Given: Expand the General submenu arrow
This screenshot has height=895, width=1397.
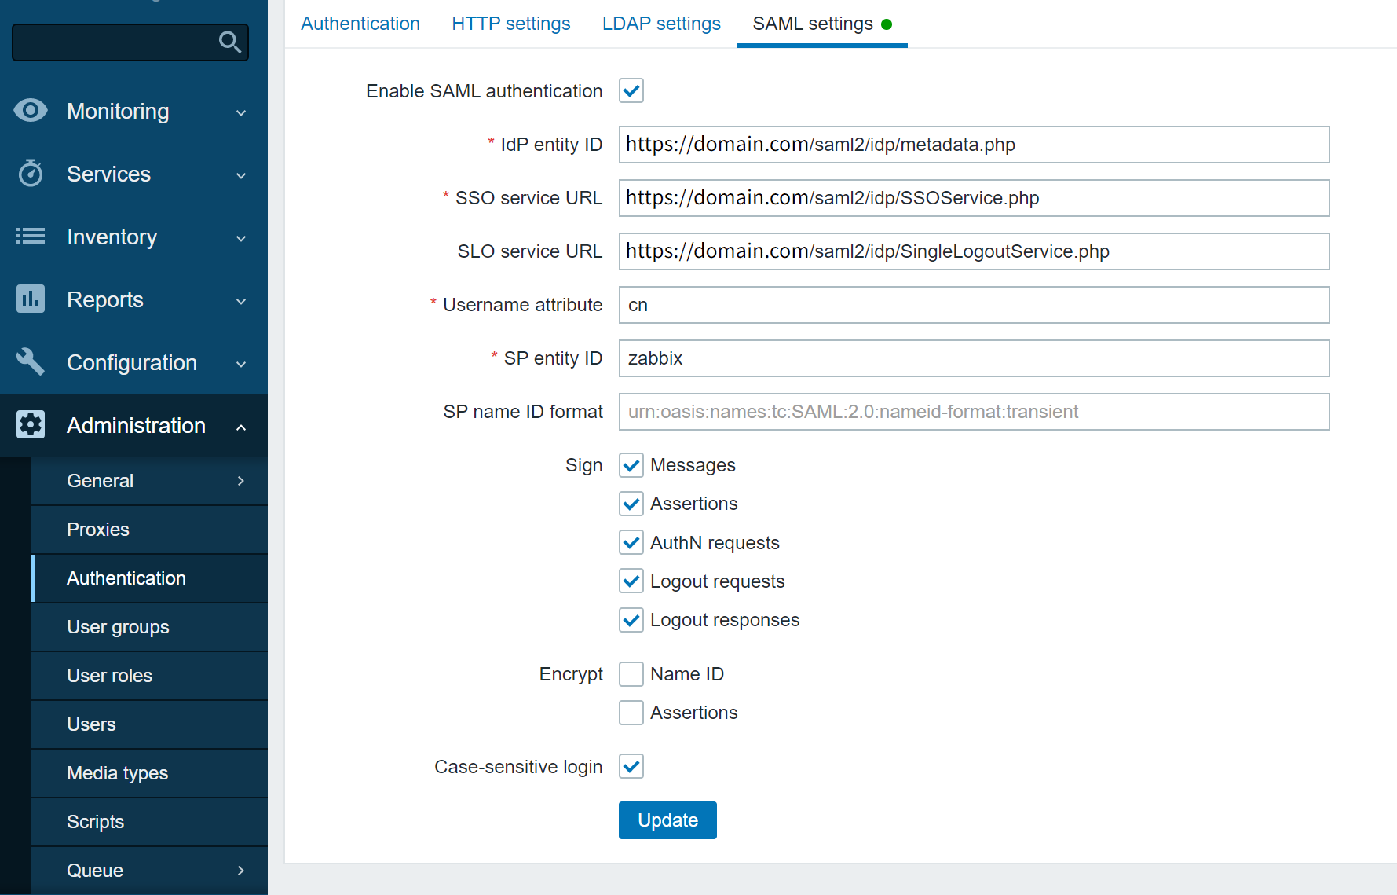Looking at the screenshot, I should pyautogui.click(x=241, y=481).
